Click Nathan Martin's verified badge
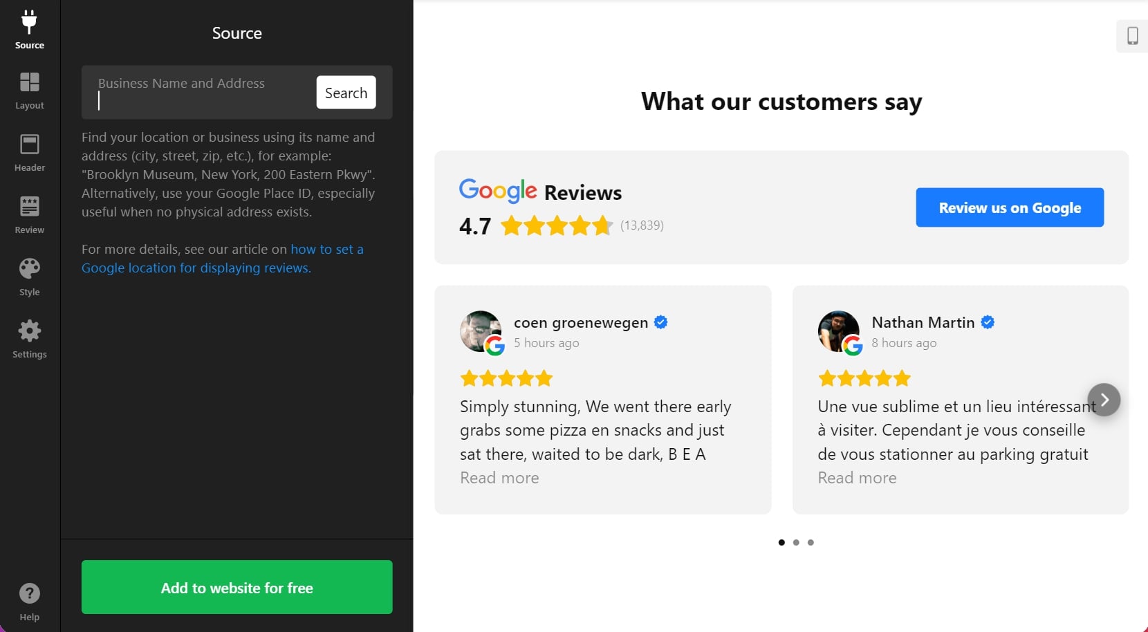 pyautogui.click(x=988, y=322)
